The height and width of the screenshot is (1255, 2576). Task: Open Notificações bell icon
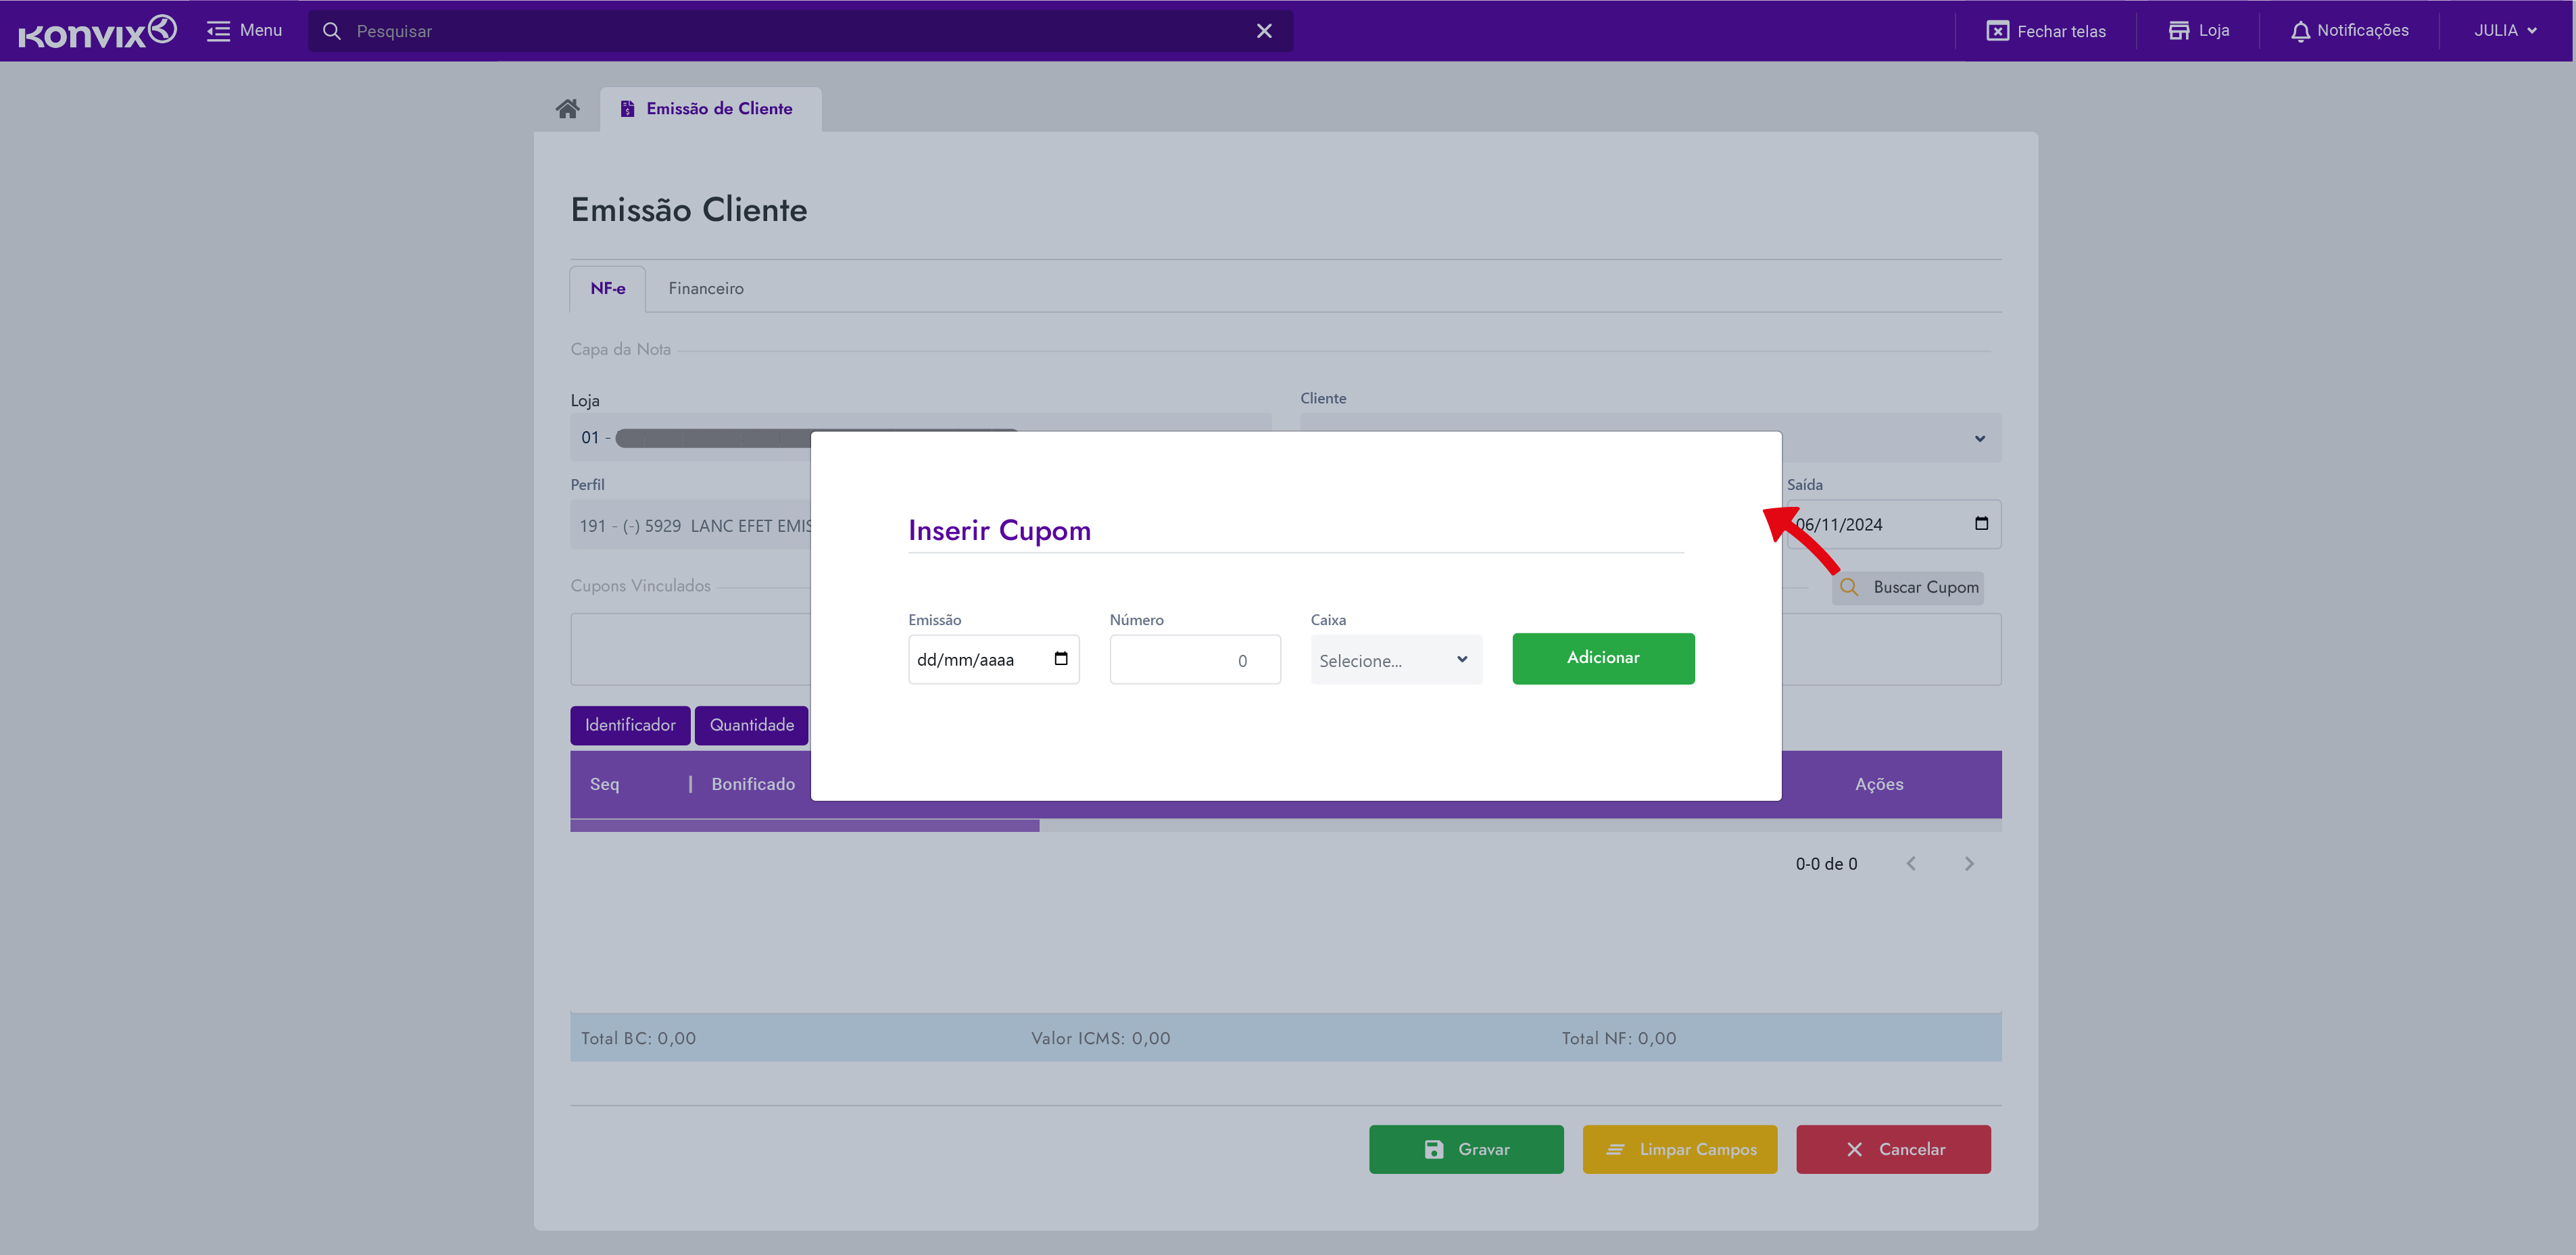pyautogui.click(x=2300, y=31)
